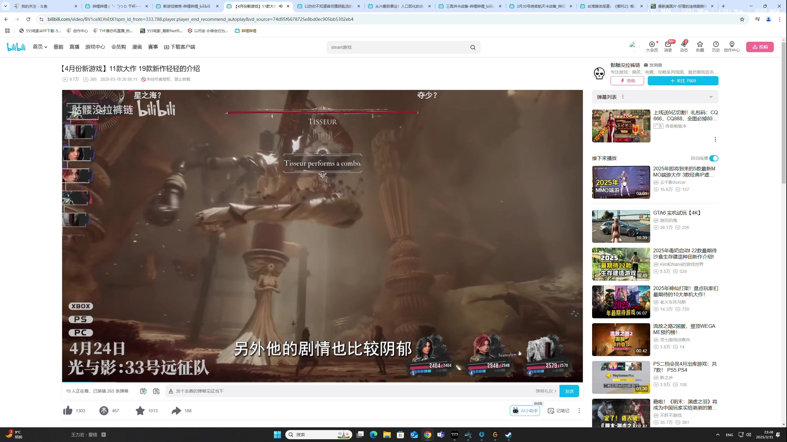Click the video progress bar
The image size is (787, 442).
(x=322, y=382)
